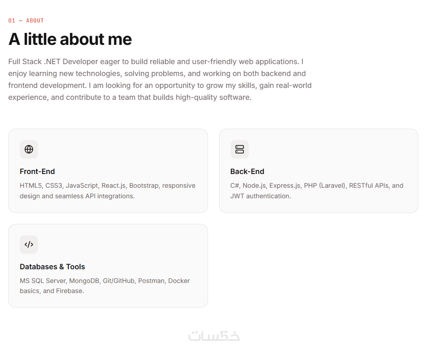Click the server icon in Back-End card

239,149
